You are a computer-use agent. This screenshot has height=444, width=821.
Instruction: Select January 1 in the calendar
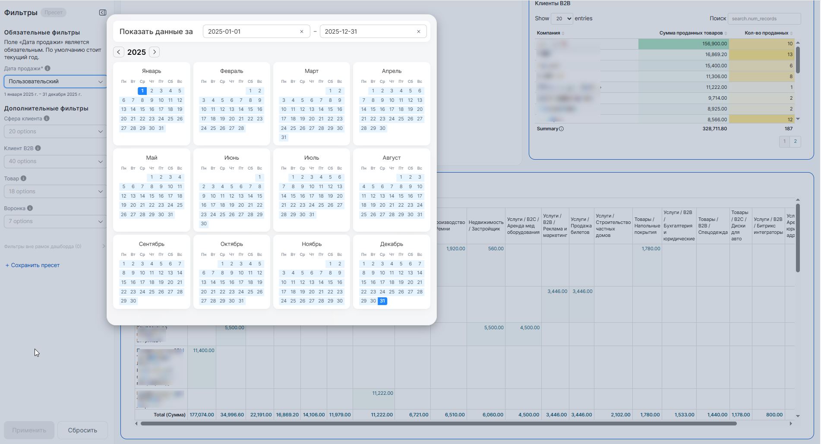coord(142,91)
